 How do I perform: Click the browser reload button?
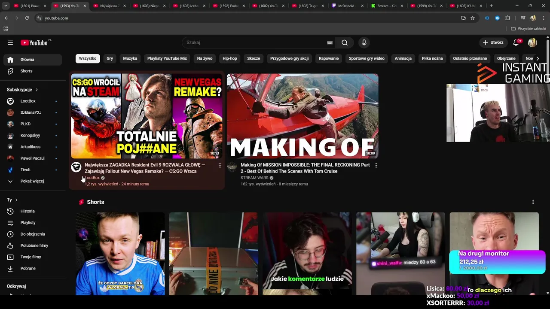coord(27,18)
